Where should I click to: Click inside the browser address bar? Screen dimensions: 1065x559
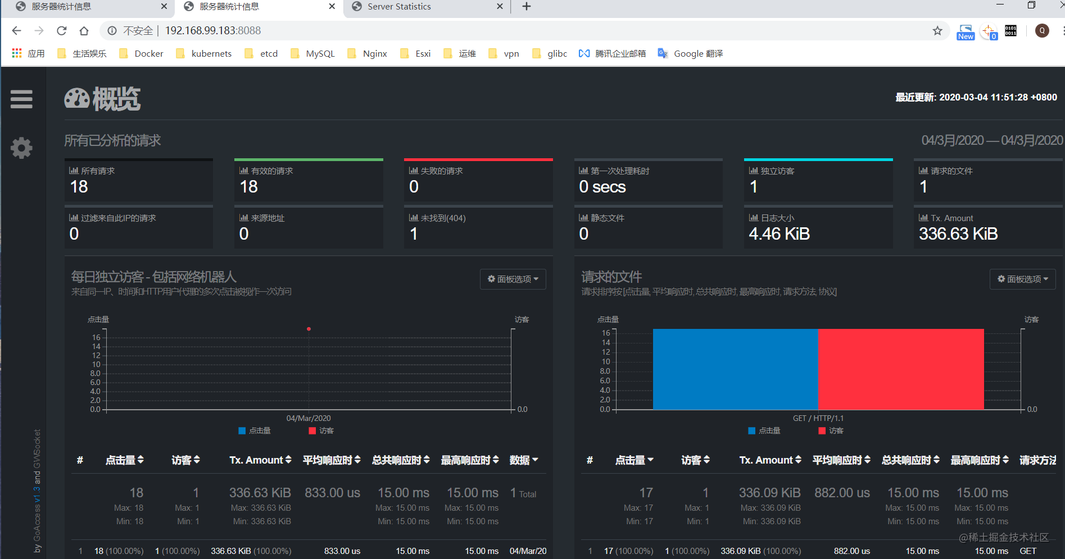click(337, 31)
